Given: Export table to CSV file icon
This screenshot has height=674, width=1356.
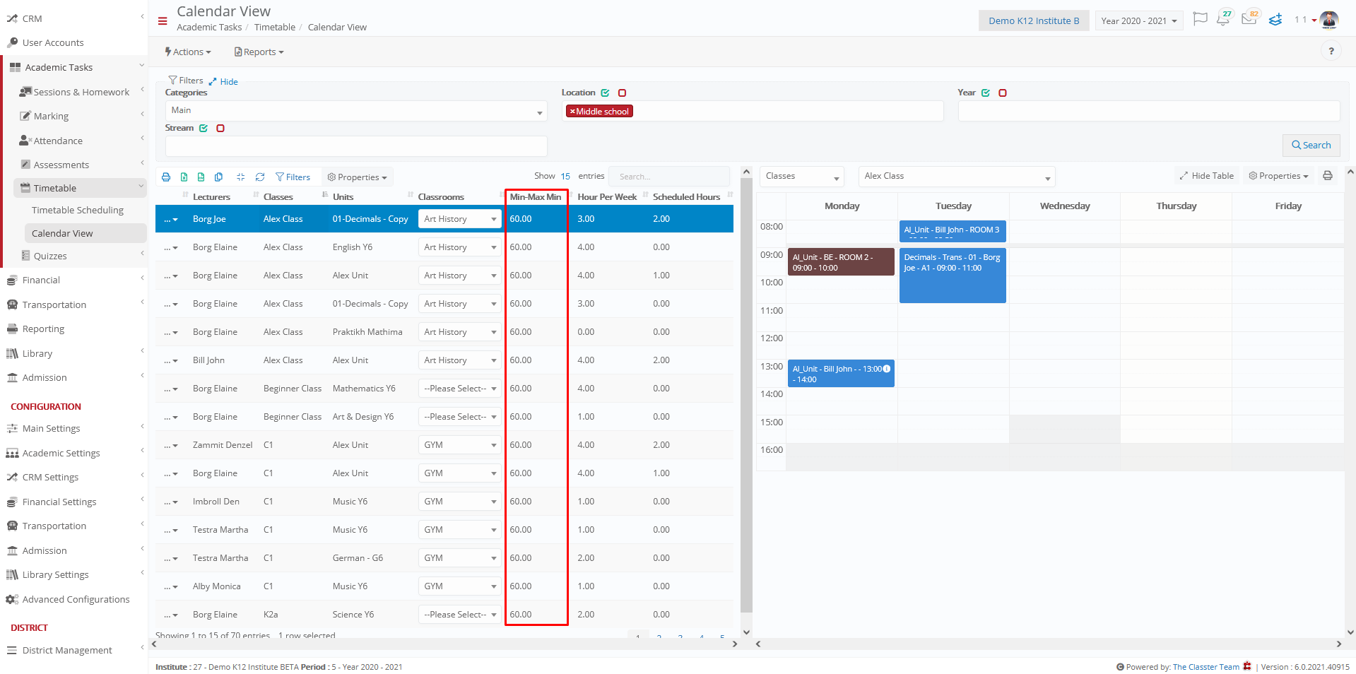Looking at the screenshot, I should click(201, 177).
